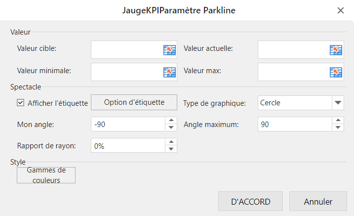Viewport: 354px width, 216px height.
Task: Open Option d'étiquette settings
Action: point(134,102)
